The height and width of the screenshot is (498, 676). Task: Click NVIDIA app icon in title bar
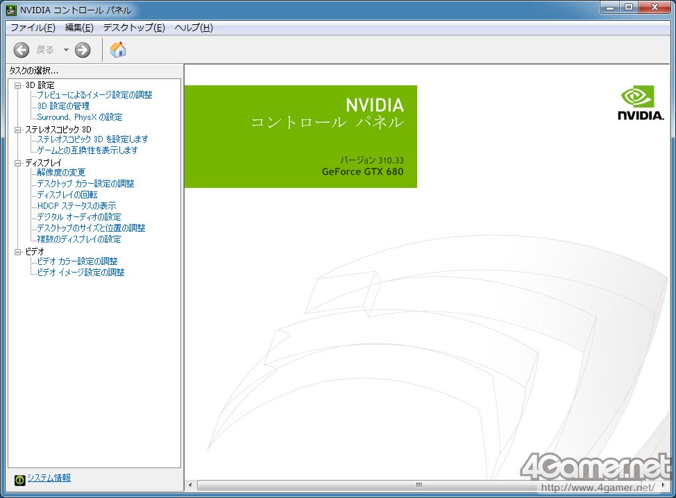coord(11,10)
